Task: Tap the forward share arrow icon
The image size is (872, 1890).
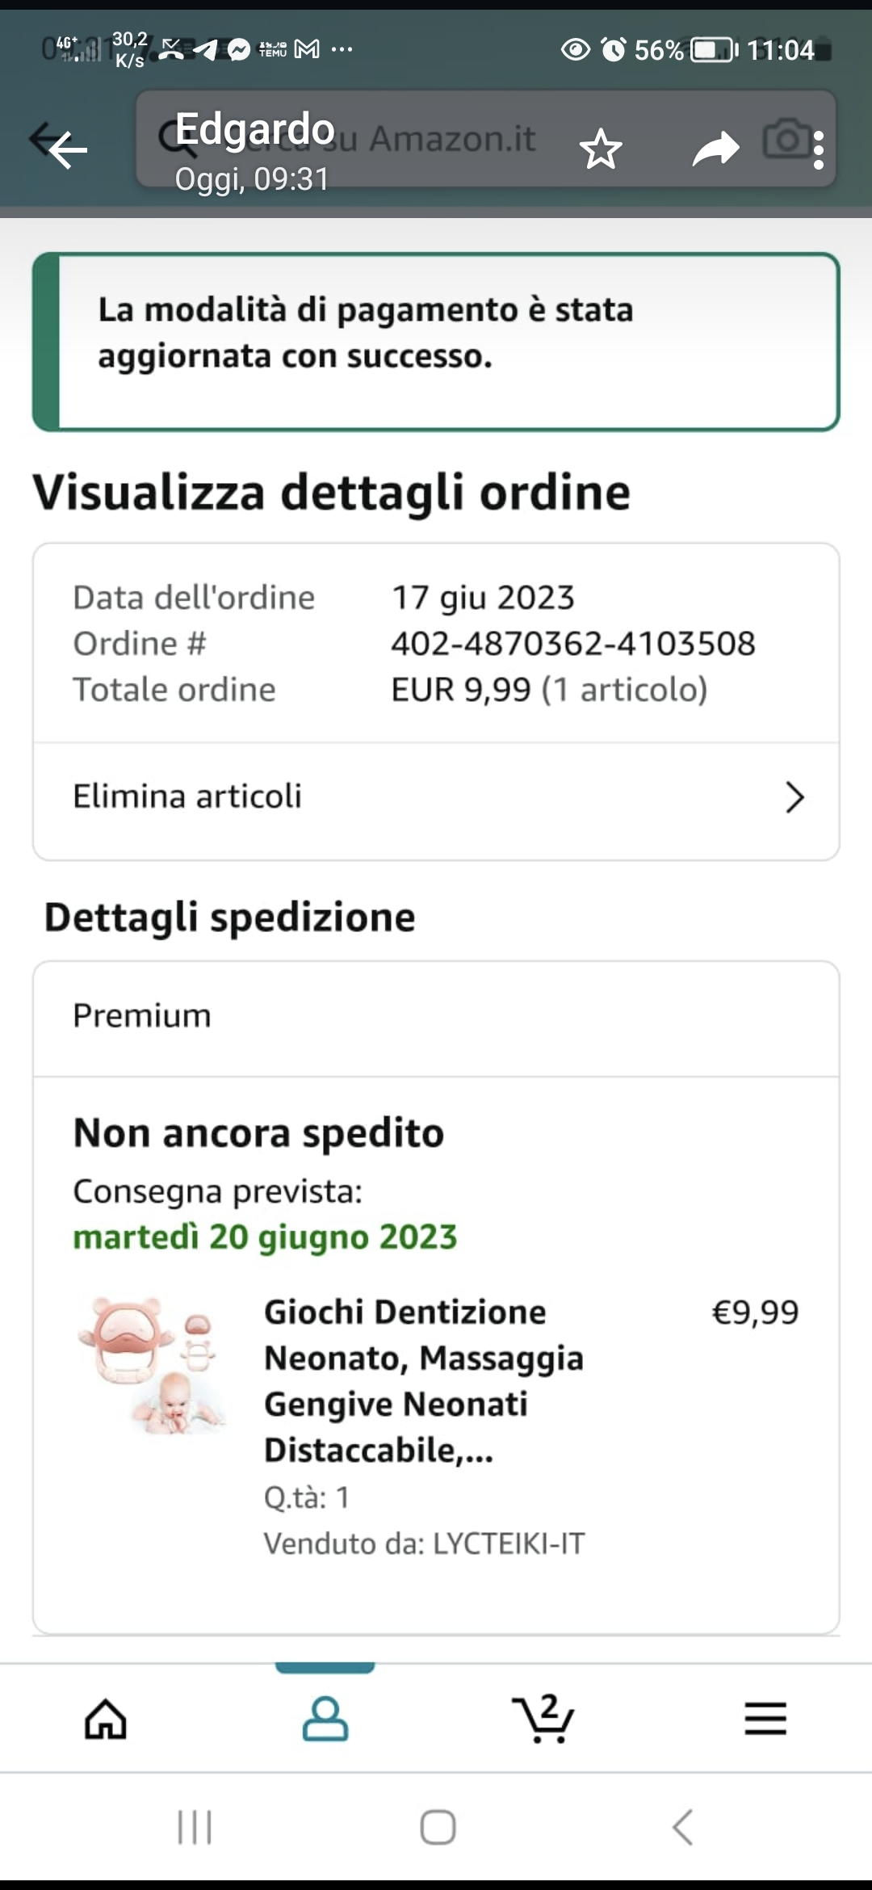Action: [715, 149]
